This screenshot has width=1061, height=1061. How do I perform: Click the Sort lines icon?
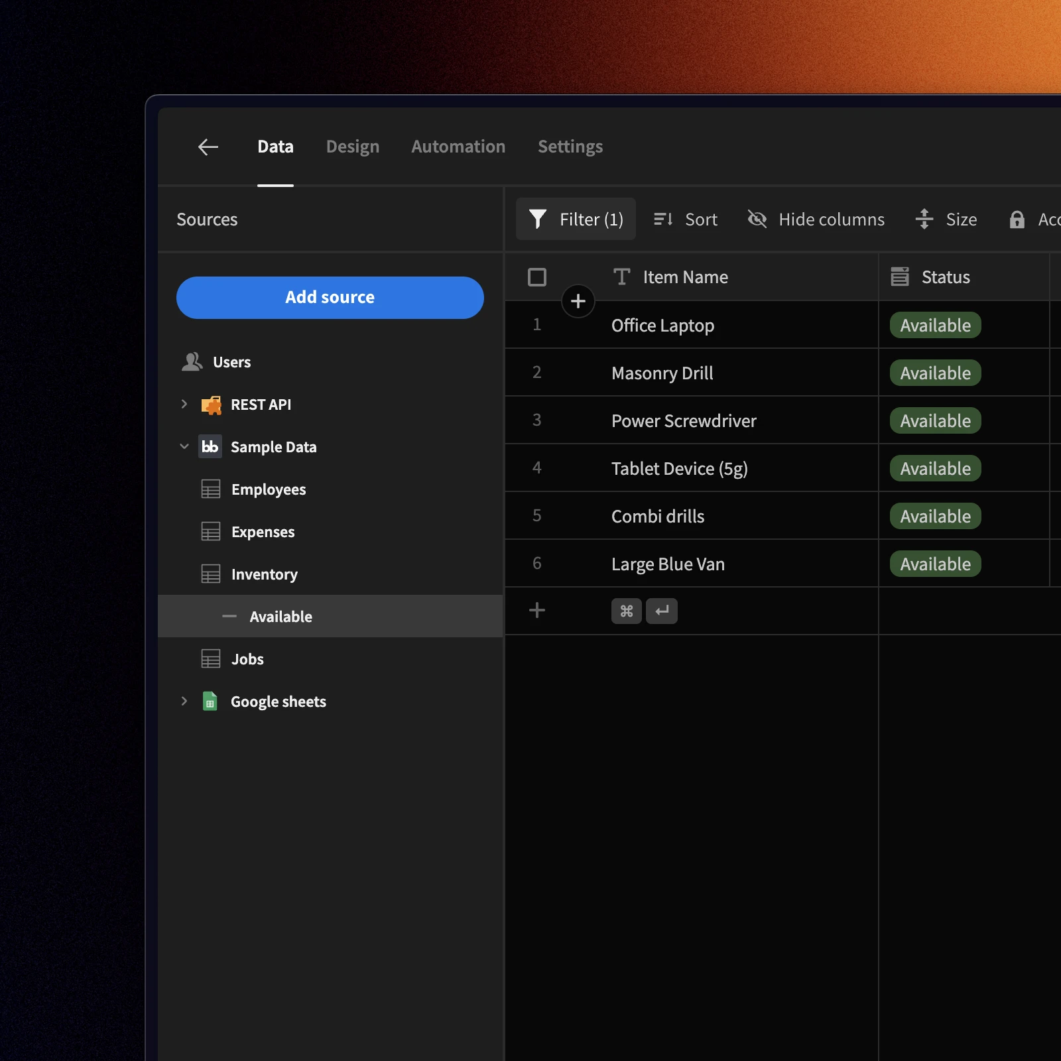[663, 219]
